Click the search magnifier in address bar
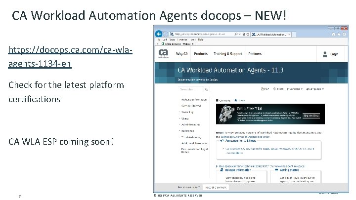This screenshot has height=200, width=356. tap(236, 34)
